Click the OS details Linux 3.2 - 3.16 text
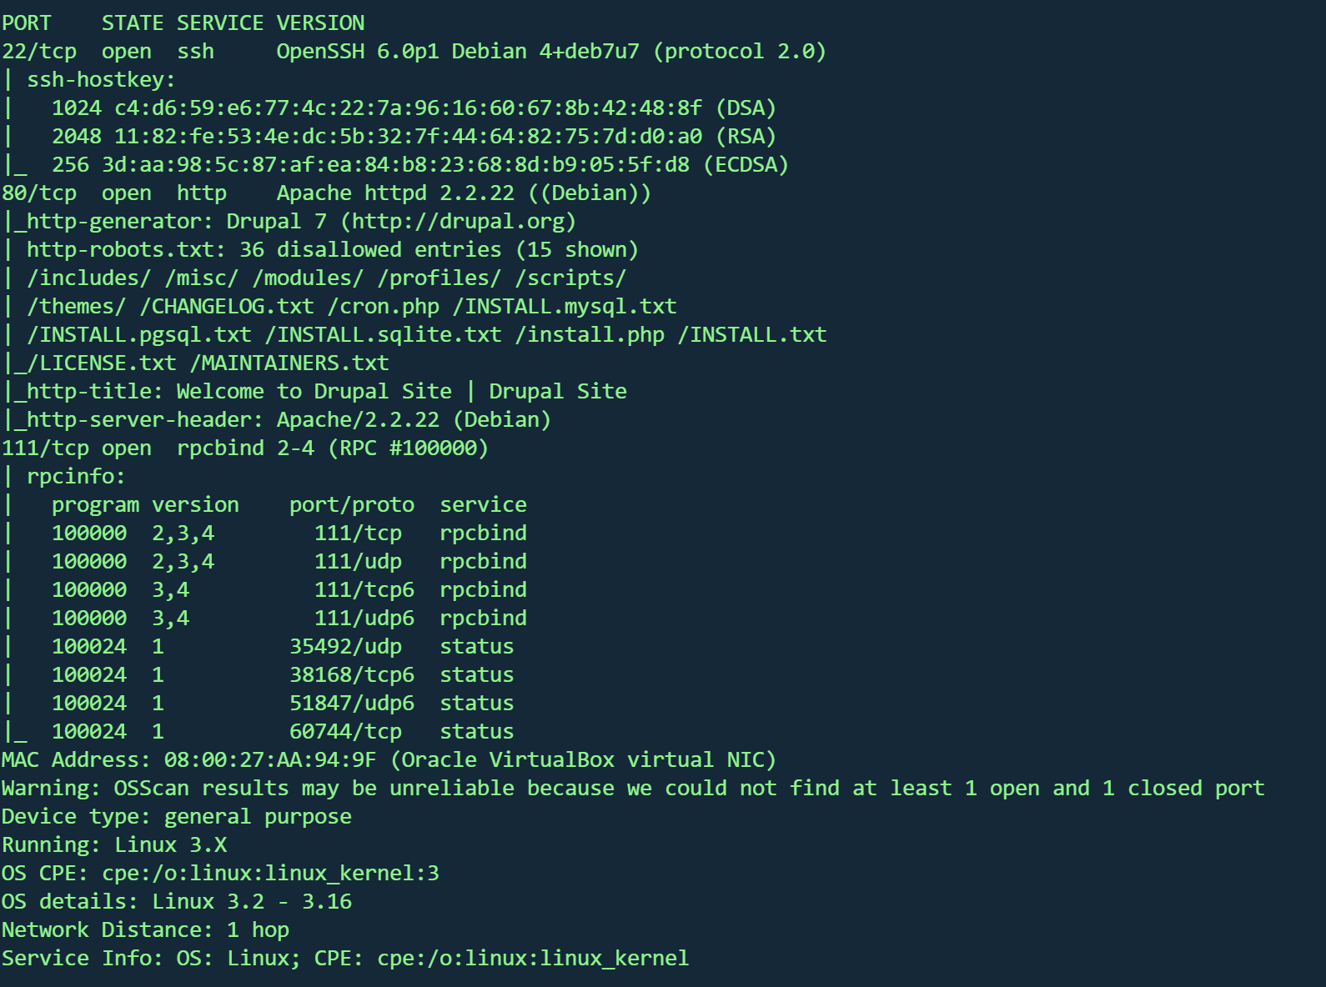Image resolution: width=1326 pixels, height=987 pixels. coord(252,902)
